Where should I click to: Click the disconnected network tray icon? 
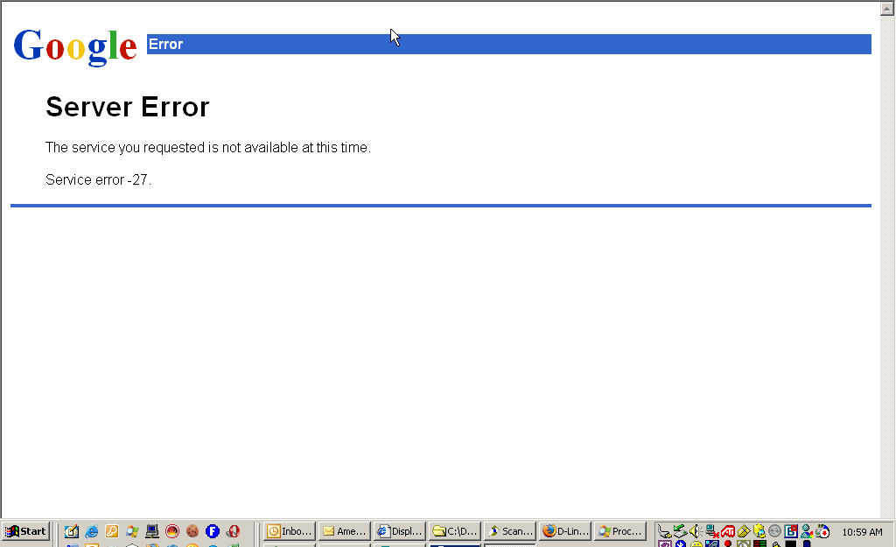tap(711, 531)
